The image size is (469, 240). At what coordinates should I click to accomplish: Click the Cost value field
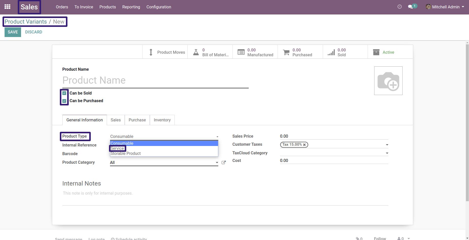pyautogui.click(x=334, y=161)
